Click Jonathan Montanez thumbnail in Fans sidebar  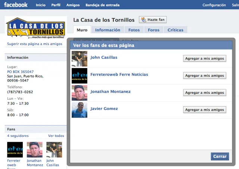(35, 150)
